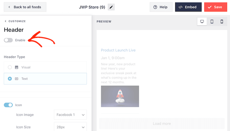Click the JWP Store (9) feed title
The width and height of the screenshot is (230, 131).
click(92, 7)
